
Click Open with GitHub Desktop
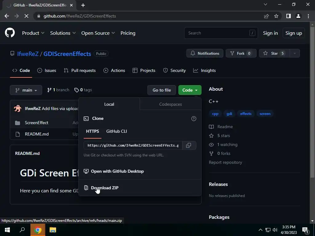coord(114,171)
